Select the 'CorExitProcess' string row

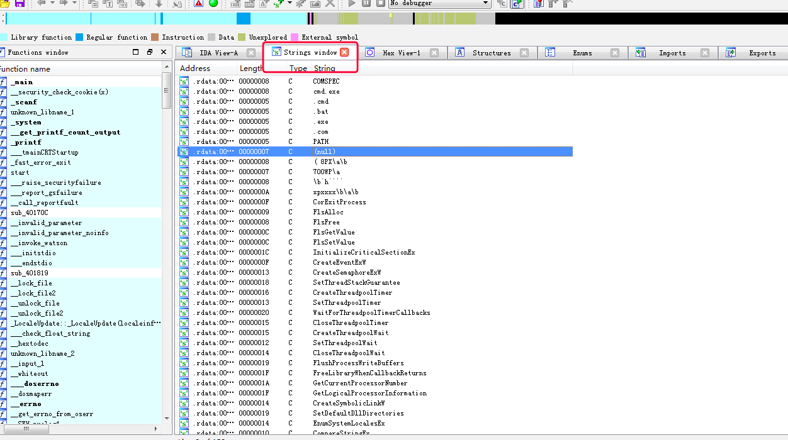coord(375,202)
